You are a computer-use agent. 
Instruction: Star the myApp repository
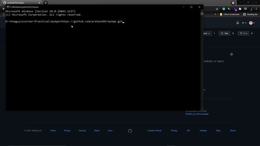click(225, 33)
